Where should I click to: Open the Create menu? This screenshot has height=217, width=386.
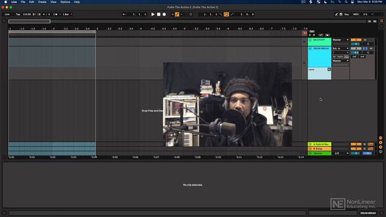tap(42, 2)
